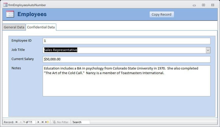
Task: Select the Confidential Data tab
Action: click(41, 27)
